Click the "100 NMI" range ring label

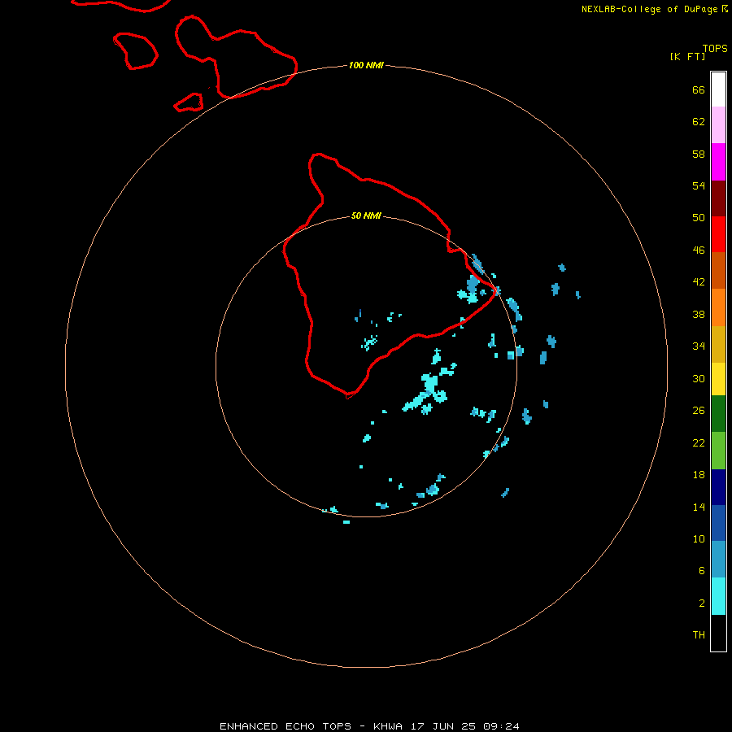pyautogui.click(x=366, y=65)
